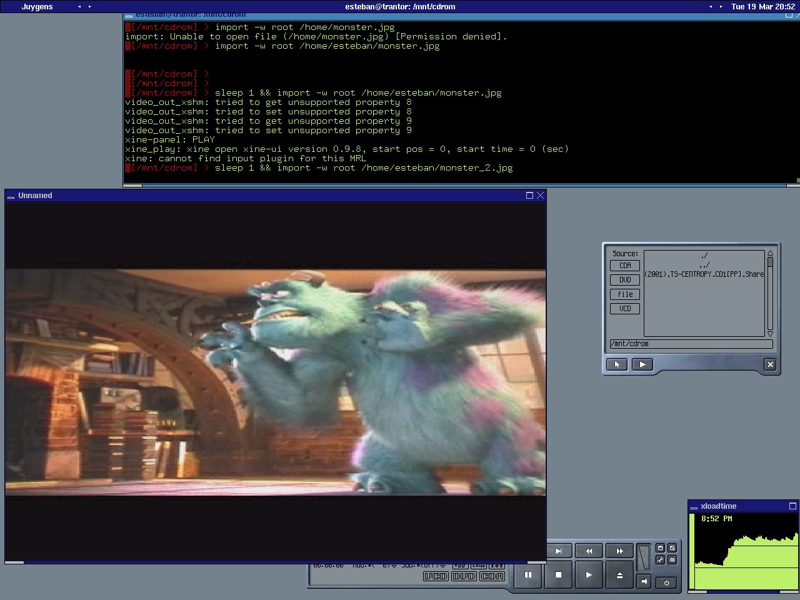Click the left arrow beside the clock
Image resolution: width=800 pixels, height=600 pixels.
[x=711, y=7]
